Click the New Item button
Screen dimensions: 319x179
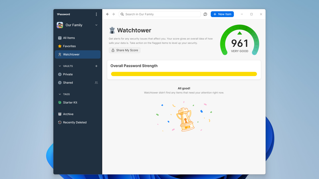point(222,14)
